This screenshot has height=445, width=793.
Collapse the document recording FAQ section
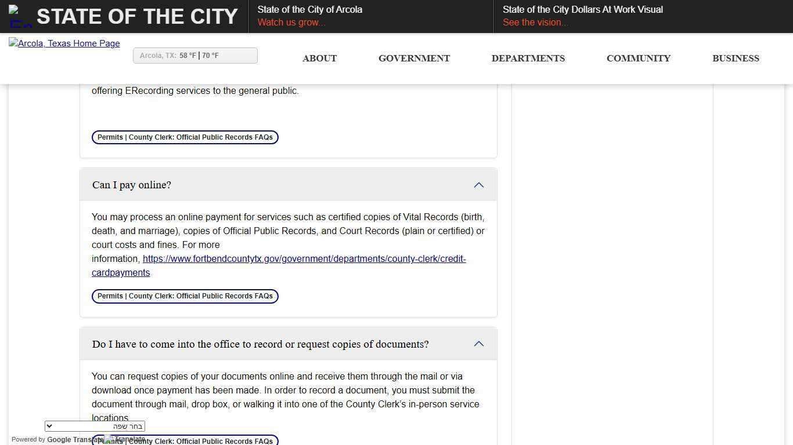pyautogui.click(x=478, y=344)
